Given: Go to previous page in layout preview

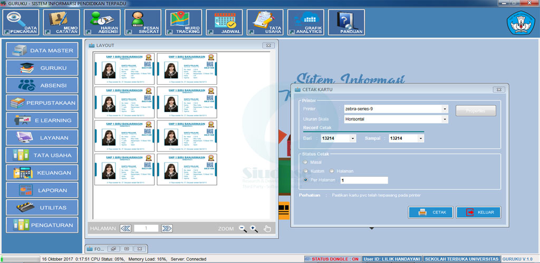Looking at the screenshot, I should pos(126,228).
